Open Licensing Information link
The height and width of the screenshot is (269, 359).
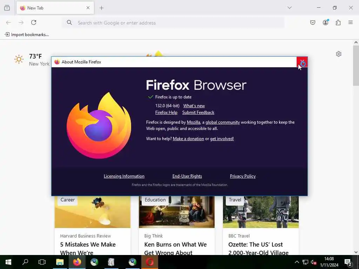[124, 176]
